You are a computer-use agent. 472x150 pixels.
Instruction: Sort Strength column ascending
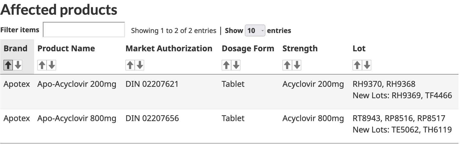287,65
